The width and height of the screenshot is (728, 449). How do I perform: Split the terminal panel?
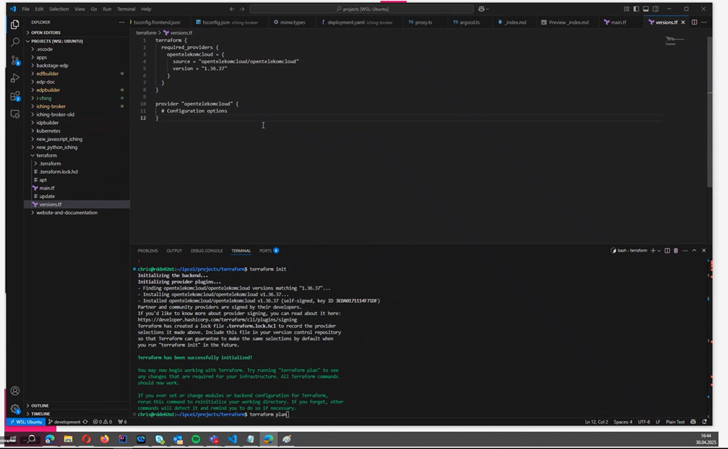pyautogui.click(x=667, y=251)
